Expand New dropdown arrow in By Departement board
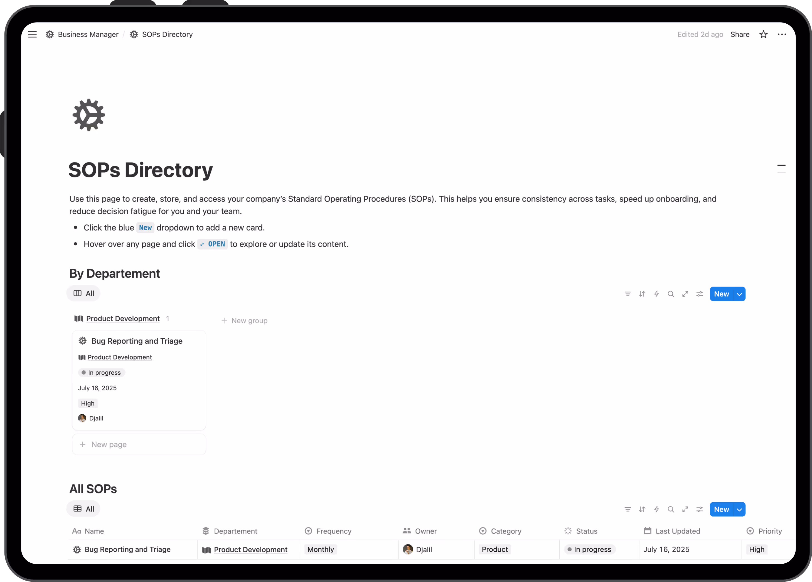 click(739, 294)
